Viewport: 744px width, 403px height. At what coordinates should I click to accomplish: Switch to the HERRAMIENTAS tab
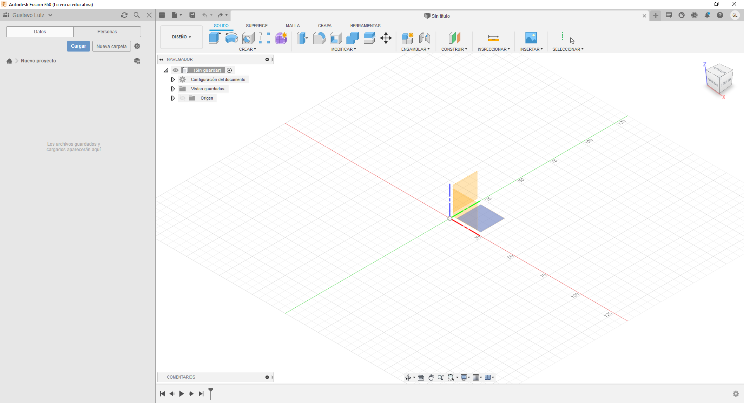click(x=365, y=26)
